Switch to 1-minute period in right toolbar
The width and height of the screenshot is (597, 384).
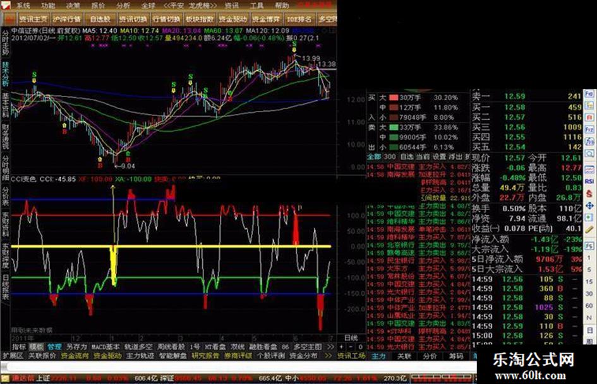point(589,258)
